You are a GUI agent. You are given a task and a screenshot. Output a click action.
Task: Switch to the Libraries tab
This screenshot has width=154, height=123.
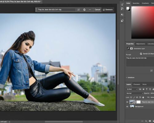pos(151,44)
